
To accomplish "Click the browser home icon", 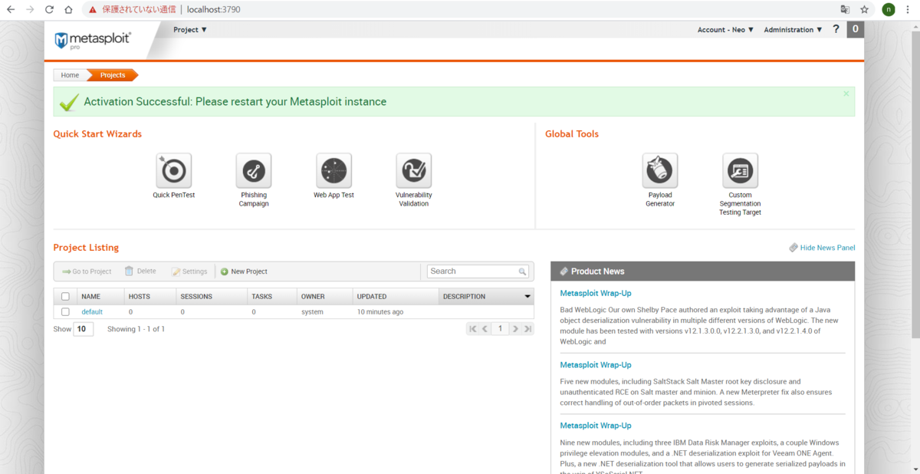I will pos(68,10).
